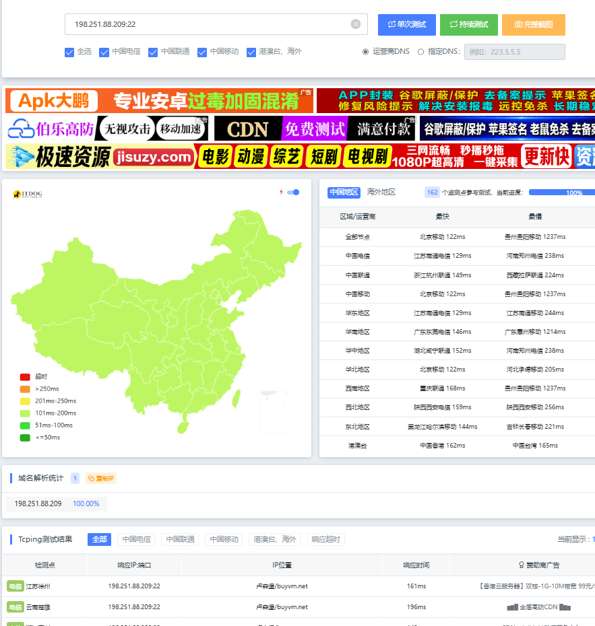Select the 指定DNS radio button

[x=421, y=52]
